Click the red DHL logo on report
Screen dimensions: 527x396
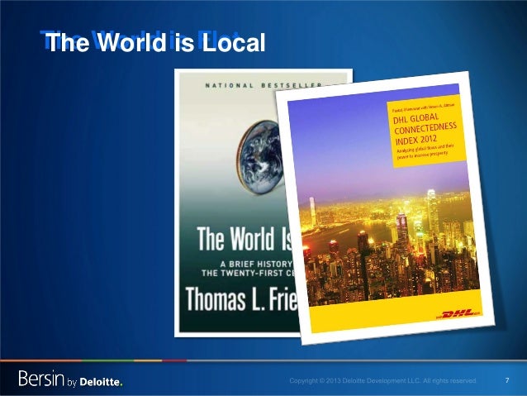coord(459,314)
